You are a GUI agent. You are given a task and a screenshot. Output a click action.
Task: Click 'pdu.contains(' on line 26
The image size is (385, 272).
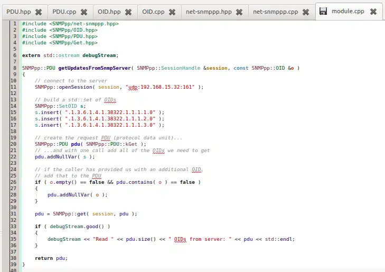pos(136,182)
